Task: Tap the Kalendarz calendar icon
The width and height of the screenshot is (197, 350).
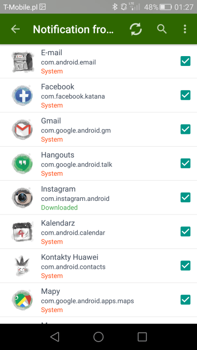Action: [x=22, y=232]
